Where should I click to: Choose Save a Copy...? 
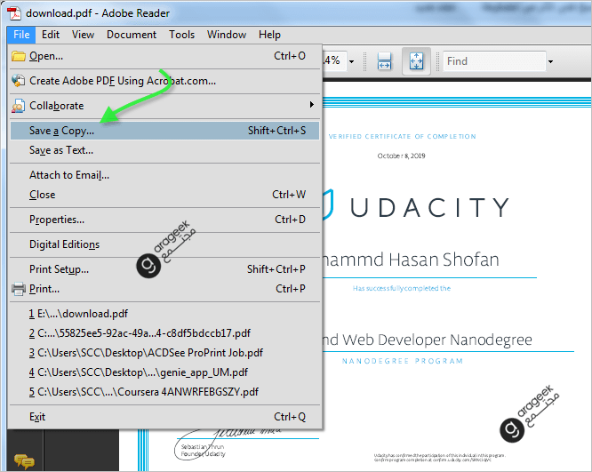point(165,131)
